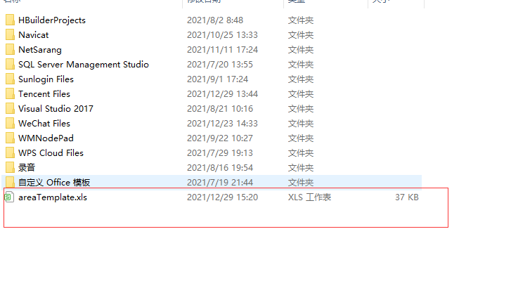Click the 录音 folder icon
511x293 pixels.
coord(10,167)
